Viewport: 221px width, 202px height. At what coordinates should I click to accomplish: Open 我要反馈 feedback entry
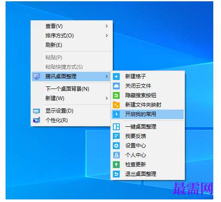tap(148, 136)
